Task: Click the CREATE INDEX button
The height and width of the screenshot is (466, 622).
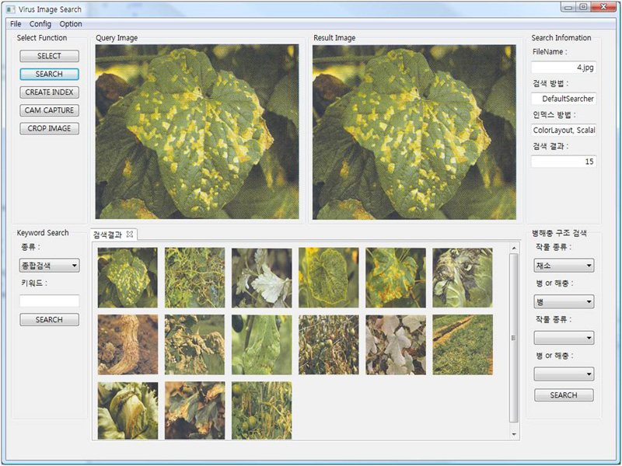Action: click(x=49, y=92)
